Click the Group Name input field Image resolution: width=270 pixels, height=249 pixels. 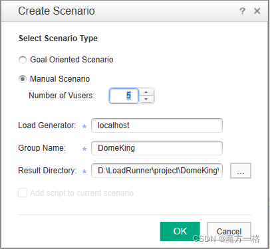pos(157,148)
